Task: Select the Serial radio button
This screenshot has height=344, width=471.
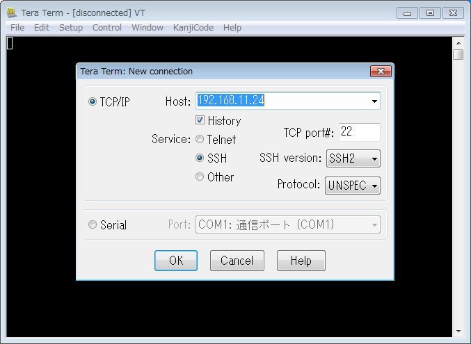Action: pyautogui.click(x=93, y=224)
